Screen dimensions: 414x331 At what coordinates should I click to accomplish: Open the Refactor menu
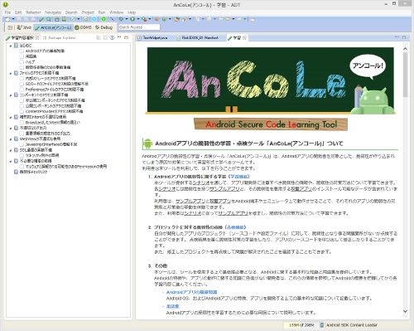tap(33, 12)
